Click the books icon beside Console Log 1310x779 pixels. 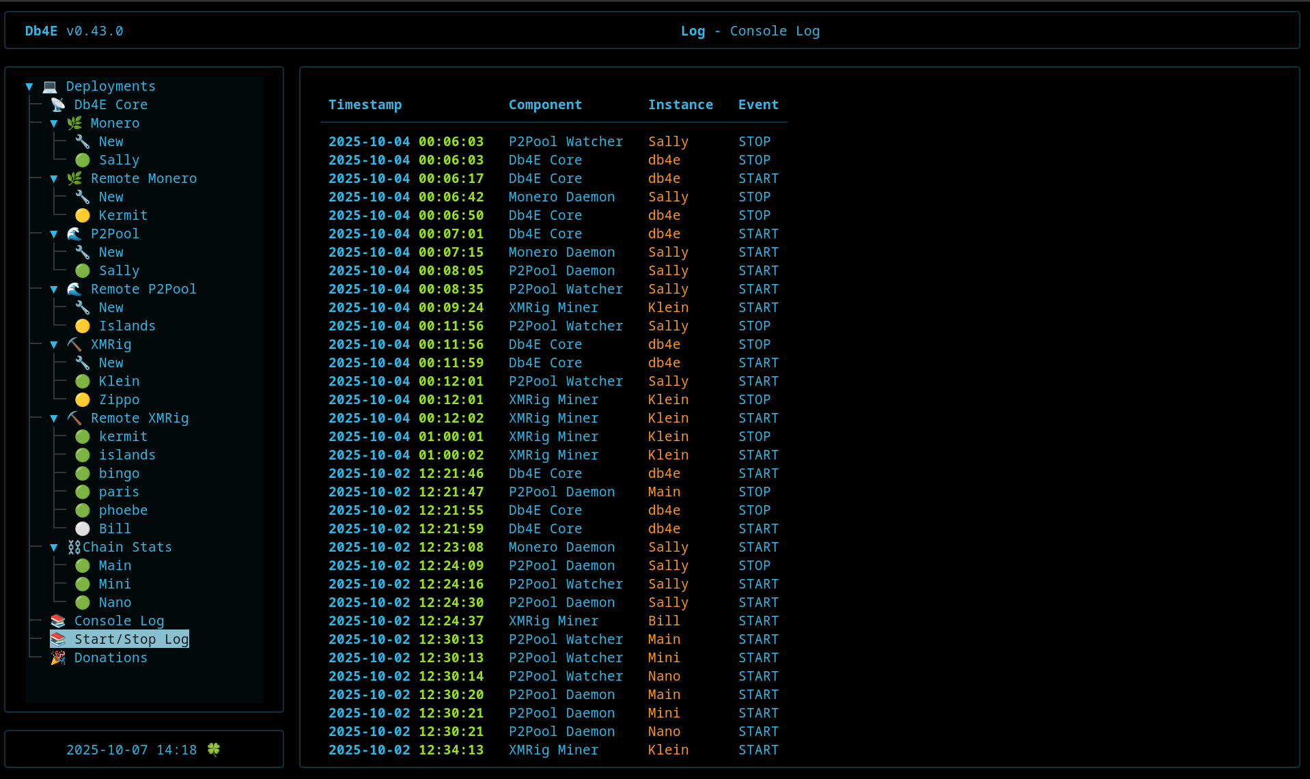pos(58,621)
